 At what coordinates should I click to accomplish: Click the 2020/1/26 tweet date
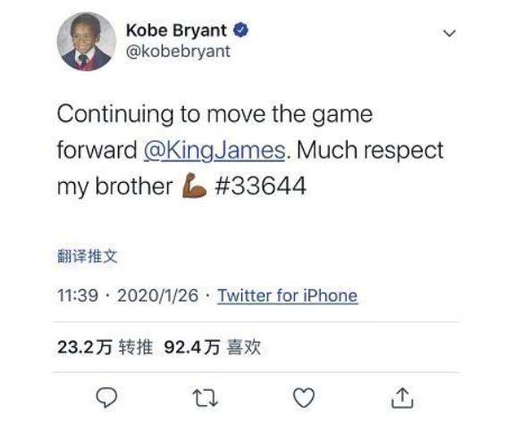click(158, 295)
